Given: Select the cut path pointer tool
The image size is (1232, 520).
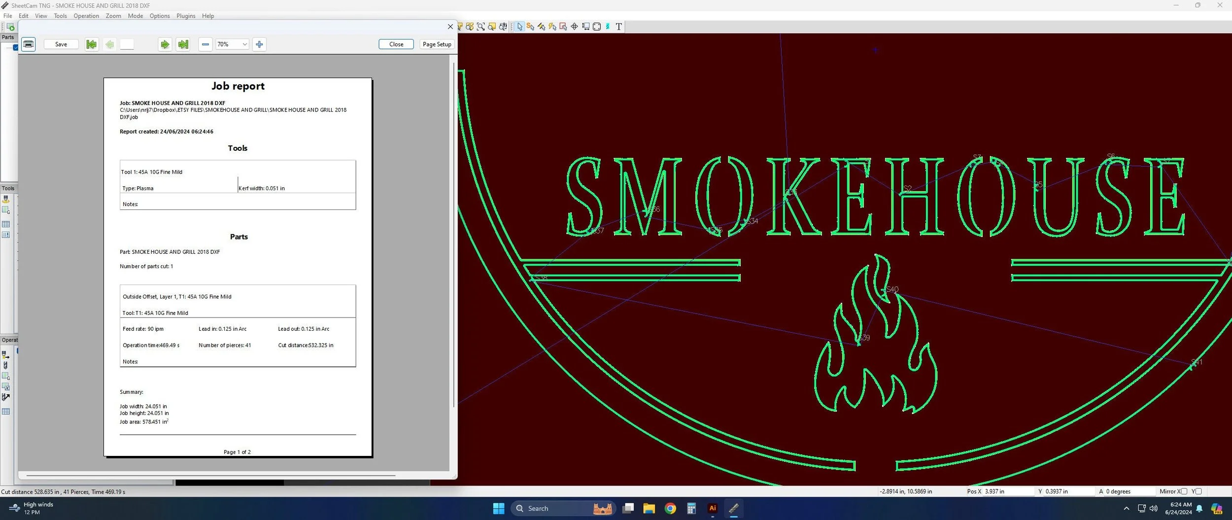Looking at the screenshot, I should (x=563, y=27).
